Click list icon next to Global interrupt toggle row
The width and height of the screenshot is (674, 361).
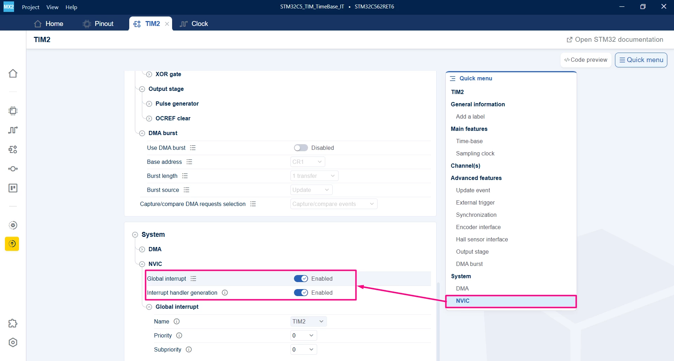point(194,279)
